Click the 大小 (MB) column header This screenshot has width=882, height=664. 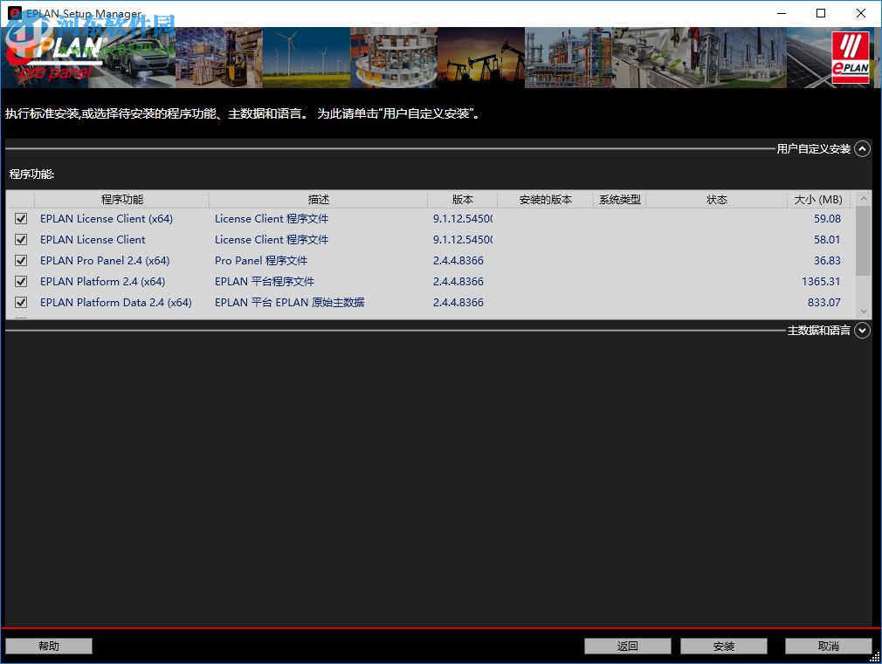pyautogui.click(x=817, y=199)
